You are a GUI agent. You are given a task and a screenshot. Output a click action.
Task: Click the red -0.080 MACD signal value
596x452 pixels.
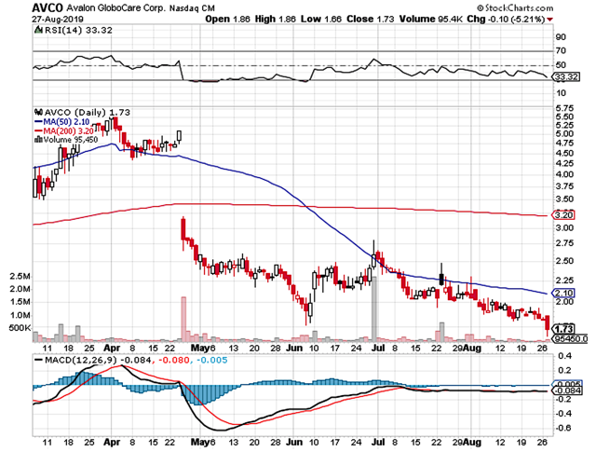[174, 360]
